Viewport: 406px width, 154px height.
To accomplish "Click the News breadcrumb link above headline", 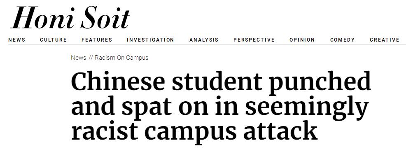I will point(79,58).
